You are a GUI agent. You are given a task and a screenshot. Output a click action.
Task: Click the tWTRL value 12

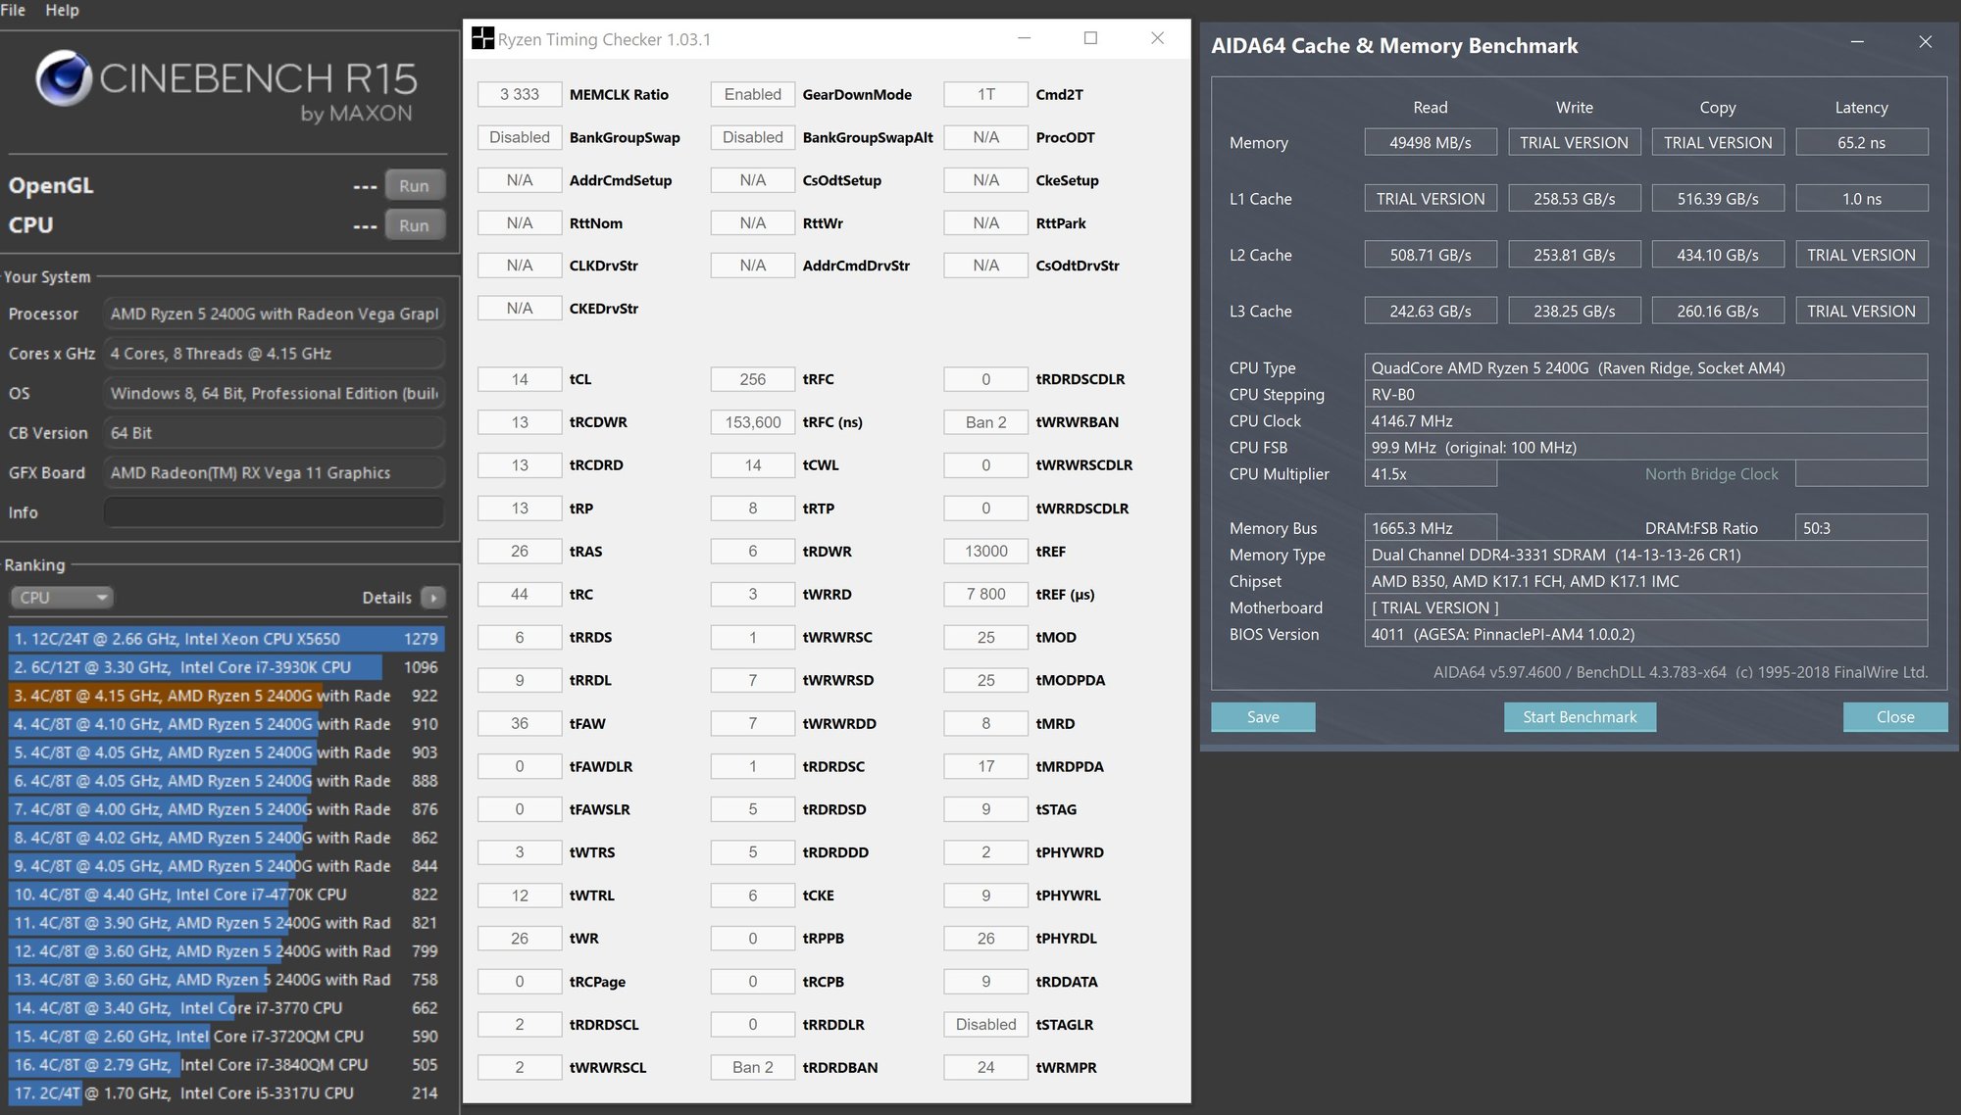(x=520, y=896)
